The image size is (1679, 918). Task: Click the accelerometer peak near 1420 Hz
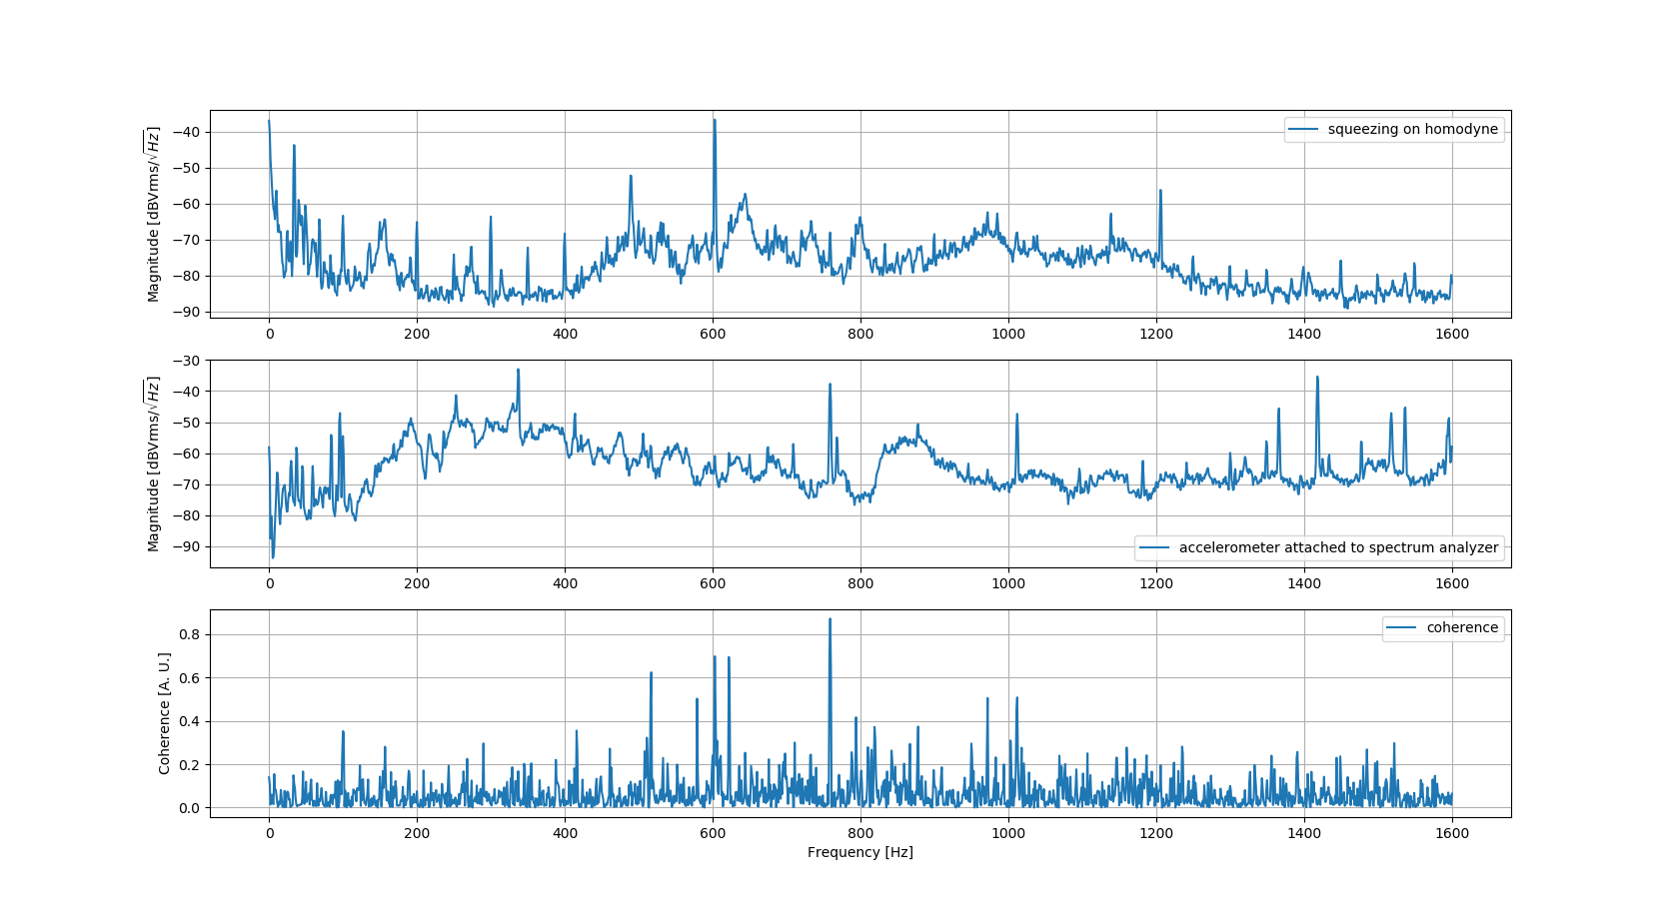(x=1317, y=378)
